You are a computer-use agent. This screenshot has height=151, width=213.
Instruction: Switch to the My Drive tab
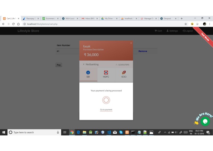pos(109,19)
